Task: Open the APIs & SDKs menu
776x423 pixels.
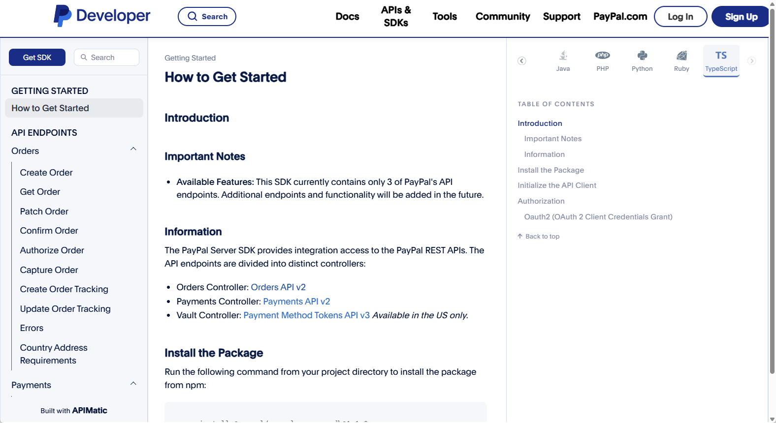Action: tap(396, 16)
